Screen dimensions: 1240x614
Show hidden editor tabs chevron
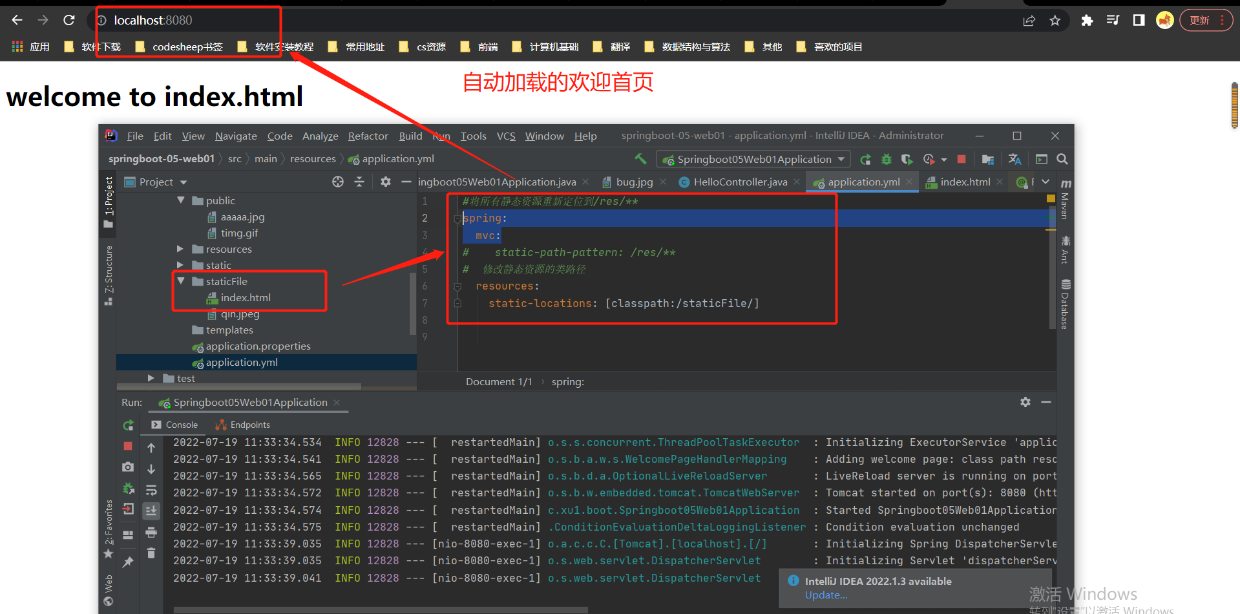1046,182
